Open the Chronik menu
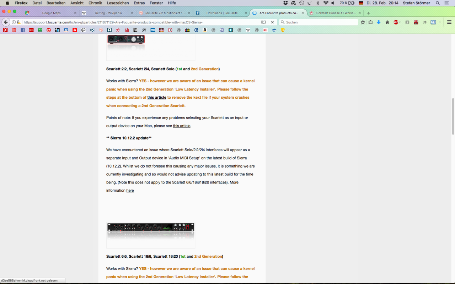The image size is (455, 284). pos(95,3)
